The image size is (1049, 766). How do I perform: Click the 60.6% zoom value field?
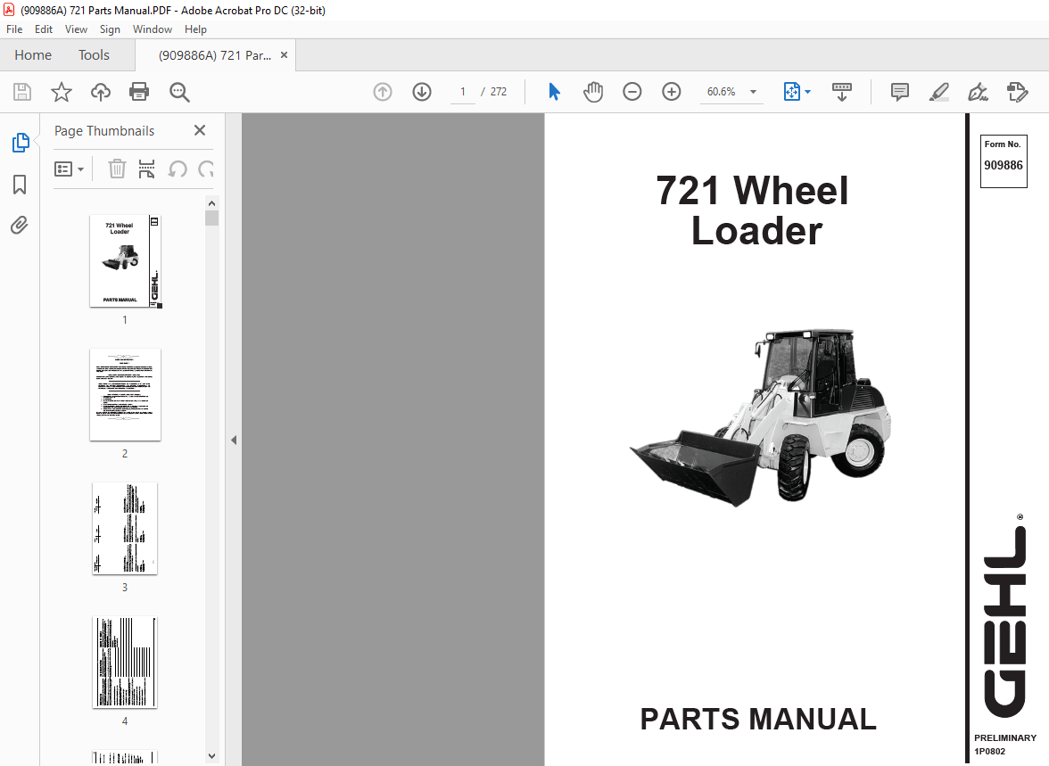(721, 92)
